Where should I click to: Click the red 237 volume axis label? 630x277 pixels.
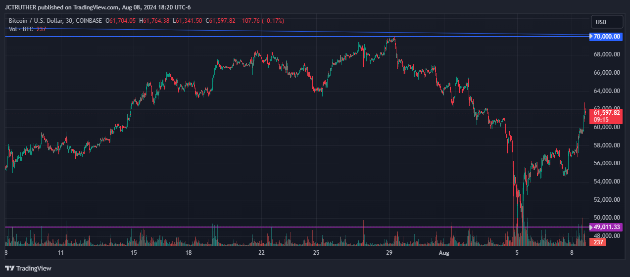(598, 242)
